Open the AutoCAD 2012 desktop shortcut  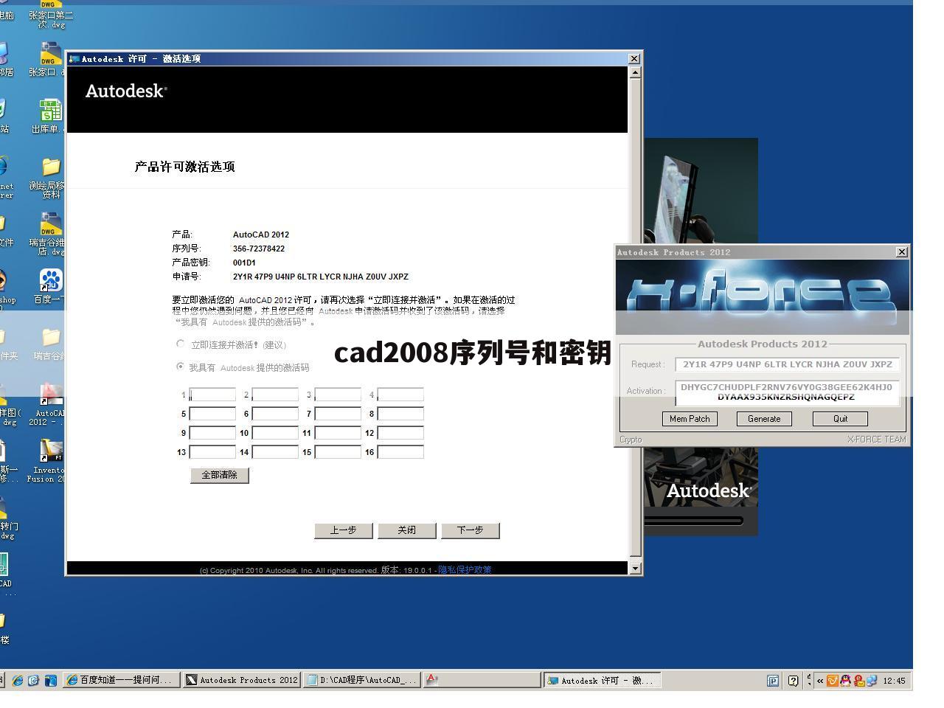pyautogui.click(x=50, y=394)
